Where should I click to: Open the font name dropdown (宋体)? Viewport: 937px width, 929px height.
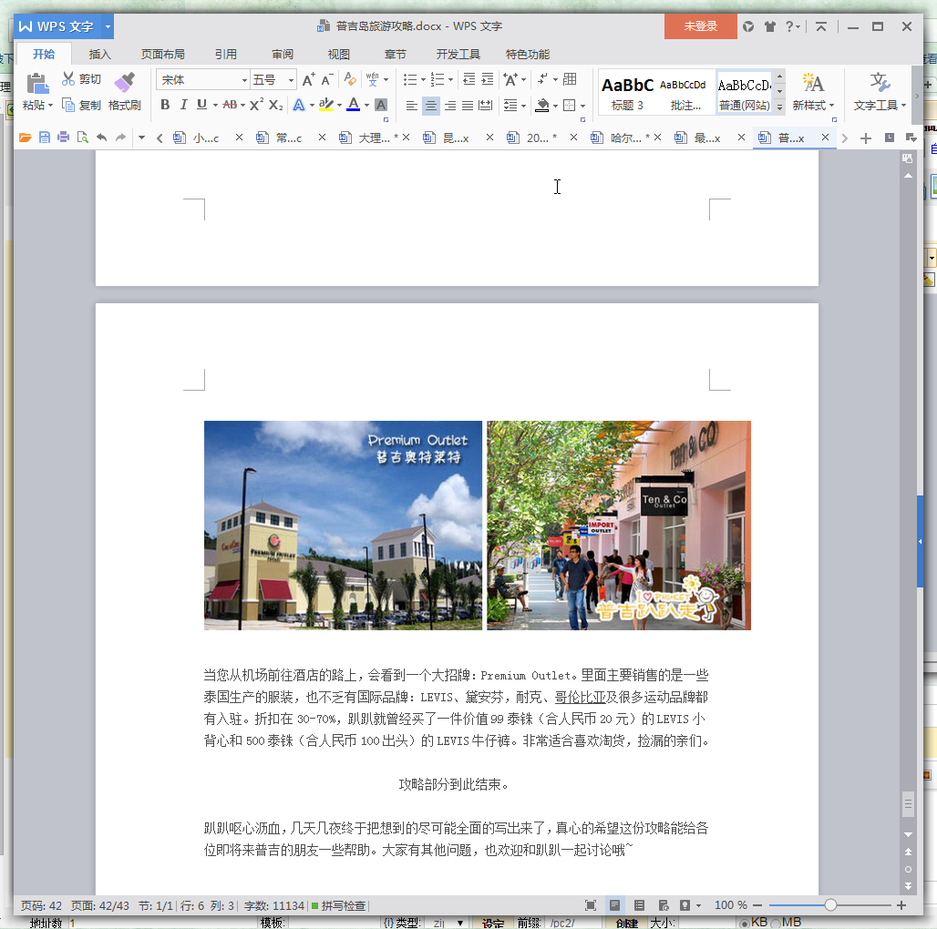(244, 80)
